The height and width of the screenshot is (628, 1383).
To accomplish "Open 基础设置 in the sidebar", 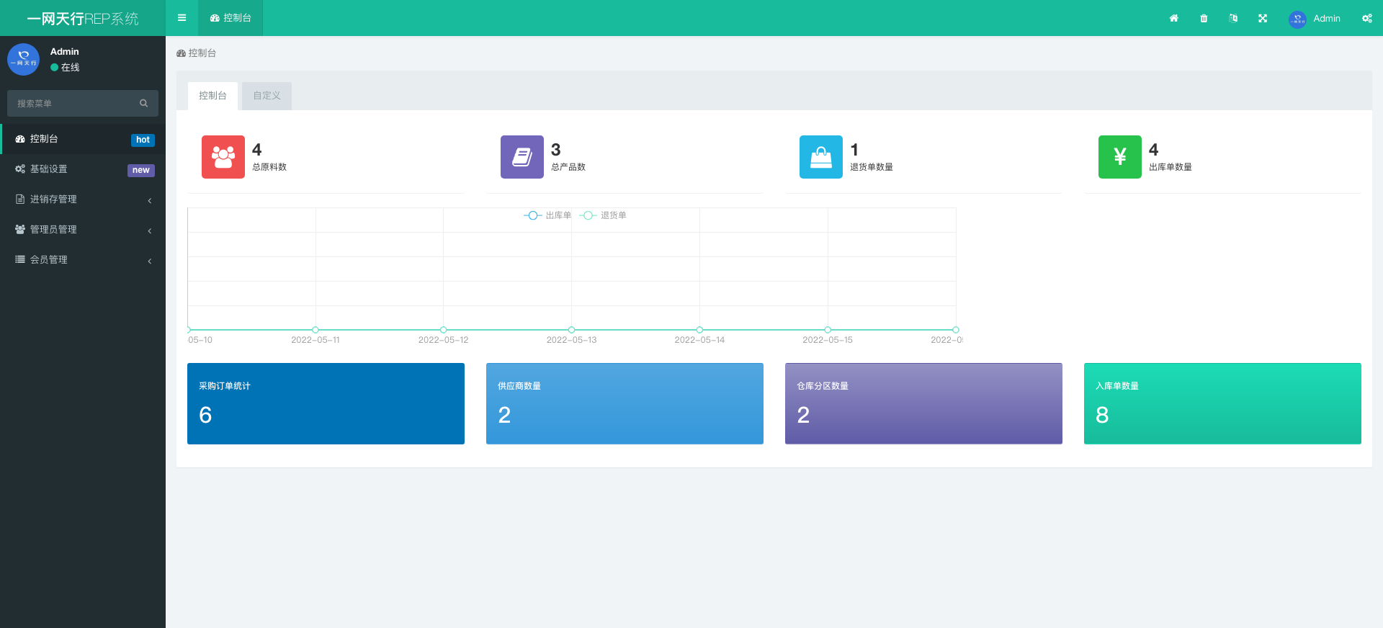I will tap(83, 169).
